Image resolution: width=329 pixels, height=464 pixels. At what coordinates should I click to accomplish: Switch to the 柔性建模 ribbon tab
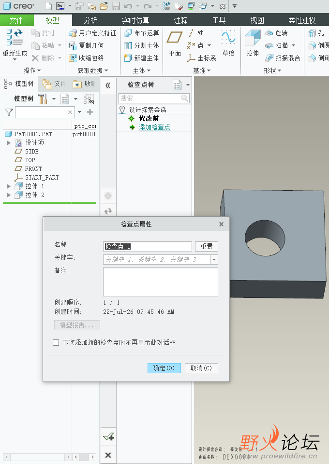click(x=302, y=20)
